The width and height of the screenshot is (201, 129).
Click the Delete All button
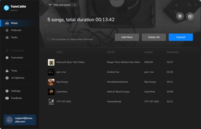154,37
